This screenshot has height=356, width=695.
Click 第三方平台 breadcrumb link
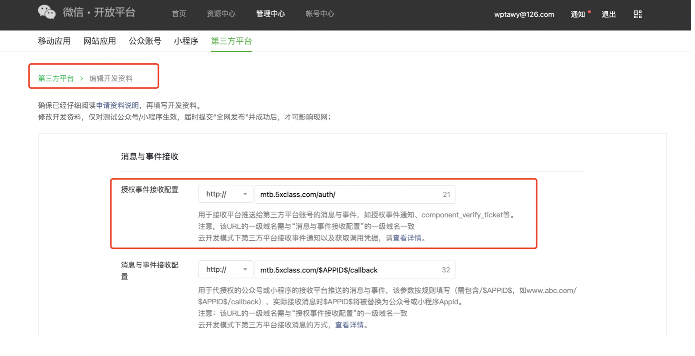(x=56, y=79)
